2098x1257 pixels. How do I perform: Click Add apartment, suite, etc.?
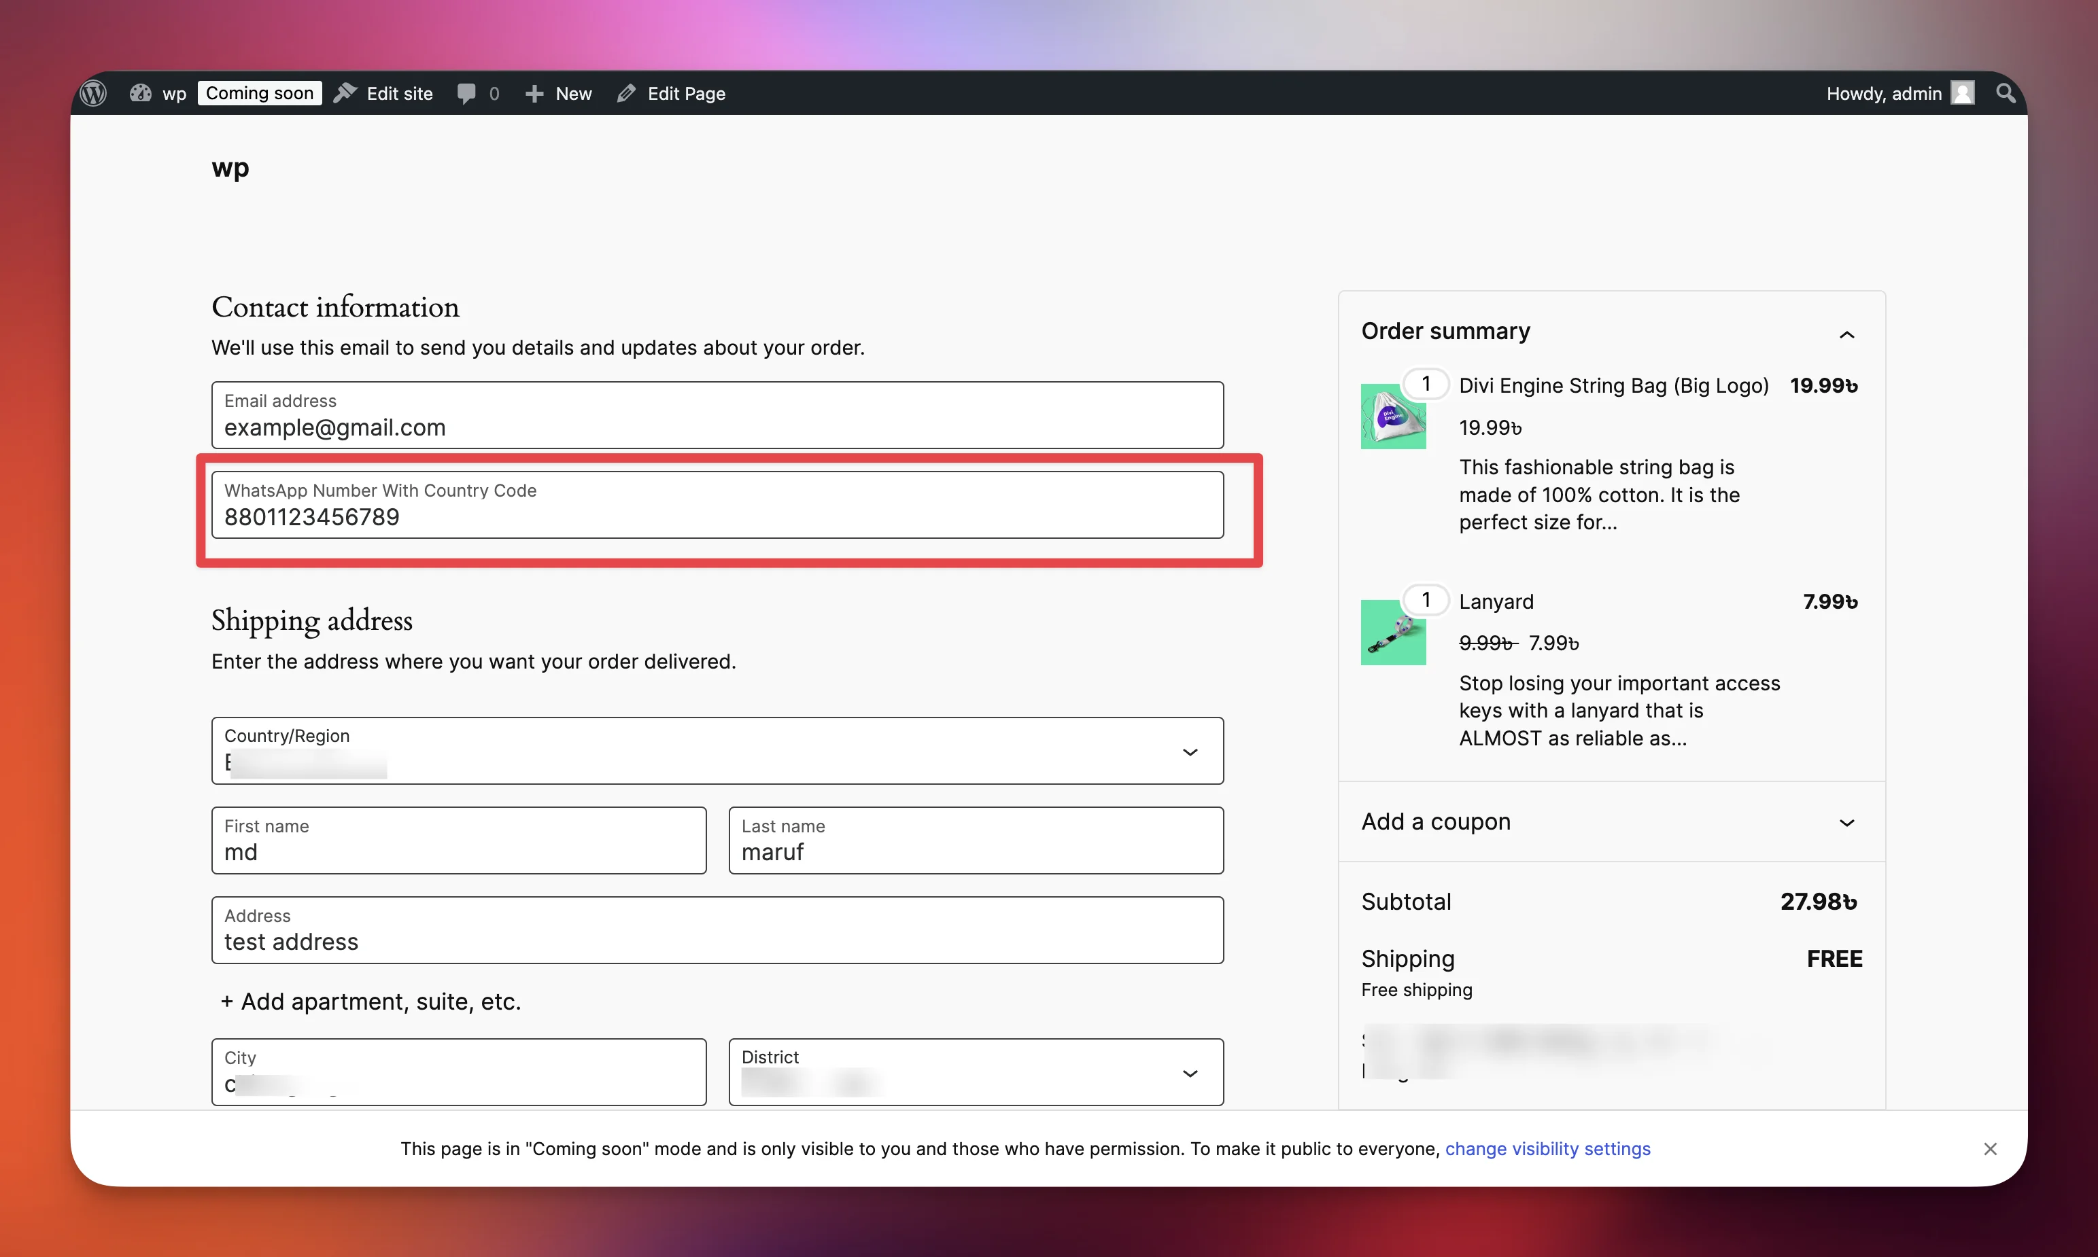tap(371, 1002)
